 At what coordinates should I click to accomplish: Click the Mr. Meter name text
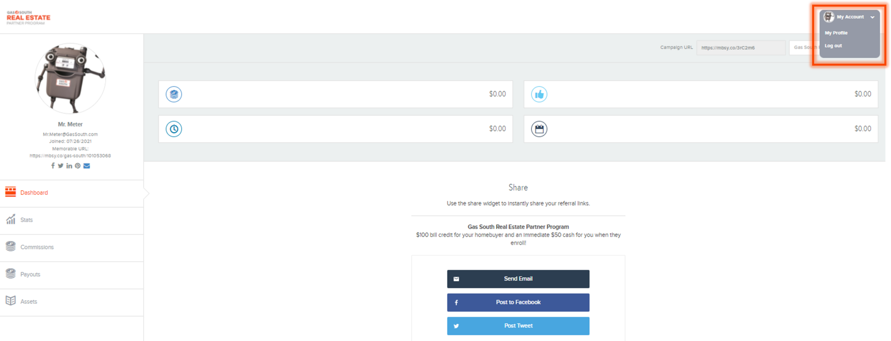pyautogui.click(x=70, y=124)
